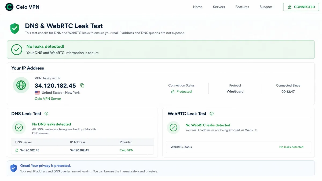Click the No DNS leaks detected text
This screenshot has width=322, height=181.
[x=52, y=124]
